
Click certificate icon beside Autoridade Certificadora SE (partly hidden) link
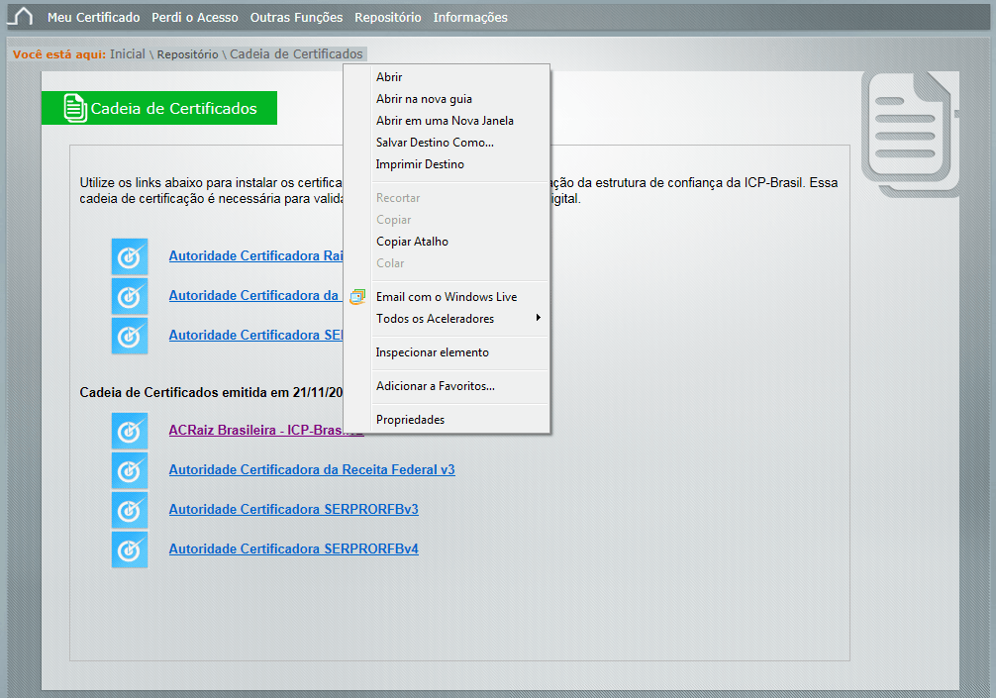click(130, 336)
